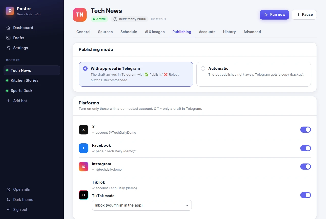Go to the Schedule tab
This screenshot has height=219, width=326.
click(x=129, y=32)
